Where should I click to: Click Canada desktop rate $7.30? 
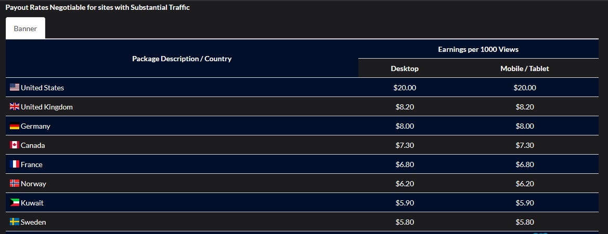pos(405,145)
